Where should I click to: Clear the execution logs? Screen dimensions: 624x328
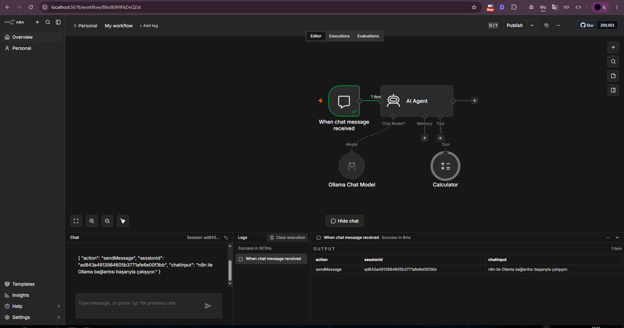(287, 238)
